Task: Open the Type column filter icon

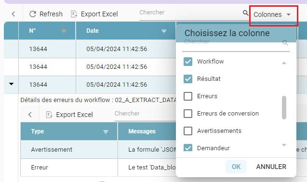Action: (x=106, y=132)
